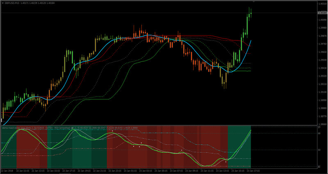Click the 1.40090 price axis label

click(x=322, y=20)
